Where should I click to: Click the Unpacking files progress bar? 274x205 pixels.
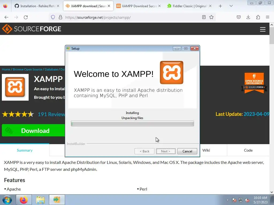coord(132,123)
